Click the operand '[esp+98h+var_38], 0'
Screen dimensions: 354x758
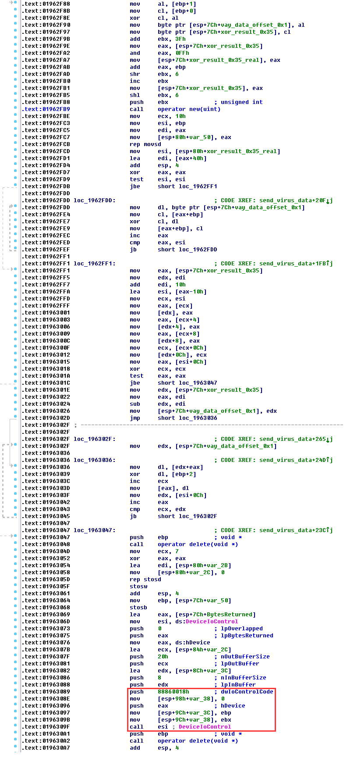(191, 699)
